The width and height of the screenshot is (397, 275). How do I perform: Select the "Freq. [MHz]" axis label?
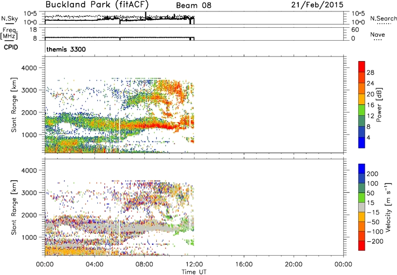tap(9, 33)
